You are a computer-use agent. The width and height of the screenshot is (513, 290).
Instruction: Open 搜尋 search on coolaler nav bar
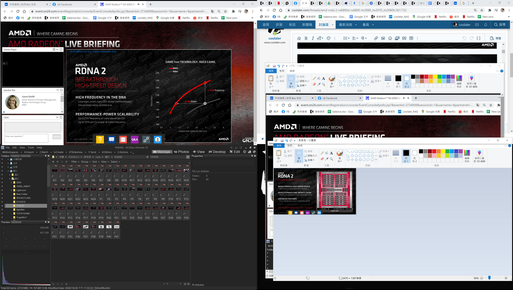coord(500,25)
